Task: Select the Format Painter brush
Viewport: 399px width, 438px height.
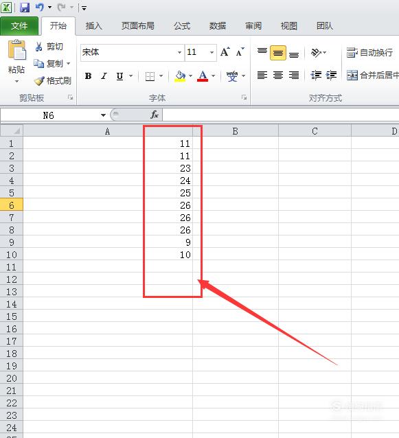Action: (x=52, y=81)
